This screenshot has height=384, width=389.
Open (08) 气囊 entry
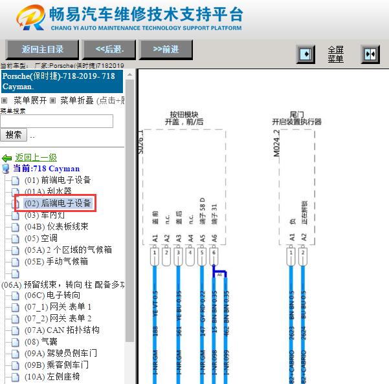point(41,342)
